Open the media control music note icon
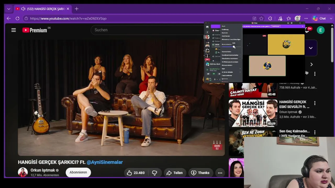The height and width of the screenshot is (188, 335). click(280, 19)
